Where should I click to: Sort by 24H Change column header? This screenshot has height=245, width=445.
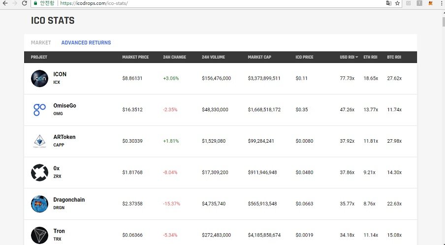[x=175, y=57]
